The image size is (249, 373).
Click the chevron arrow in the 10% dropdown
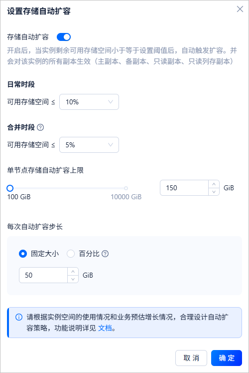click(x=111, y=102)
